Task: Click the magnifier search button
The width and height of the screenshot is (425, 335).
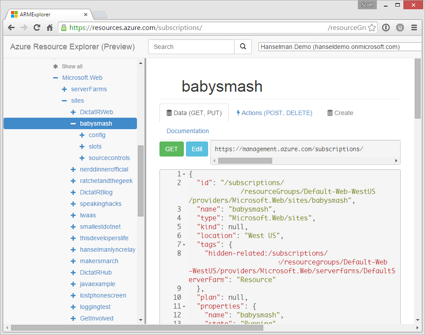Action: pyautogui.click(x=243, y=47)
